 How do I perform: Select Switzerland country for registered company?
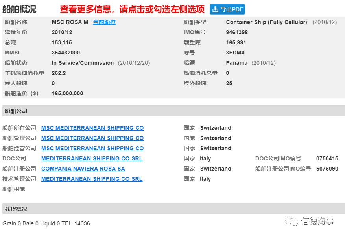[x=216, y=169]
